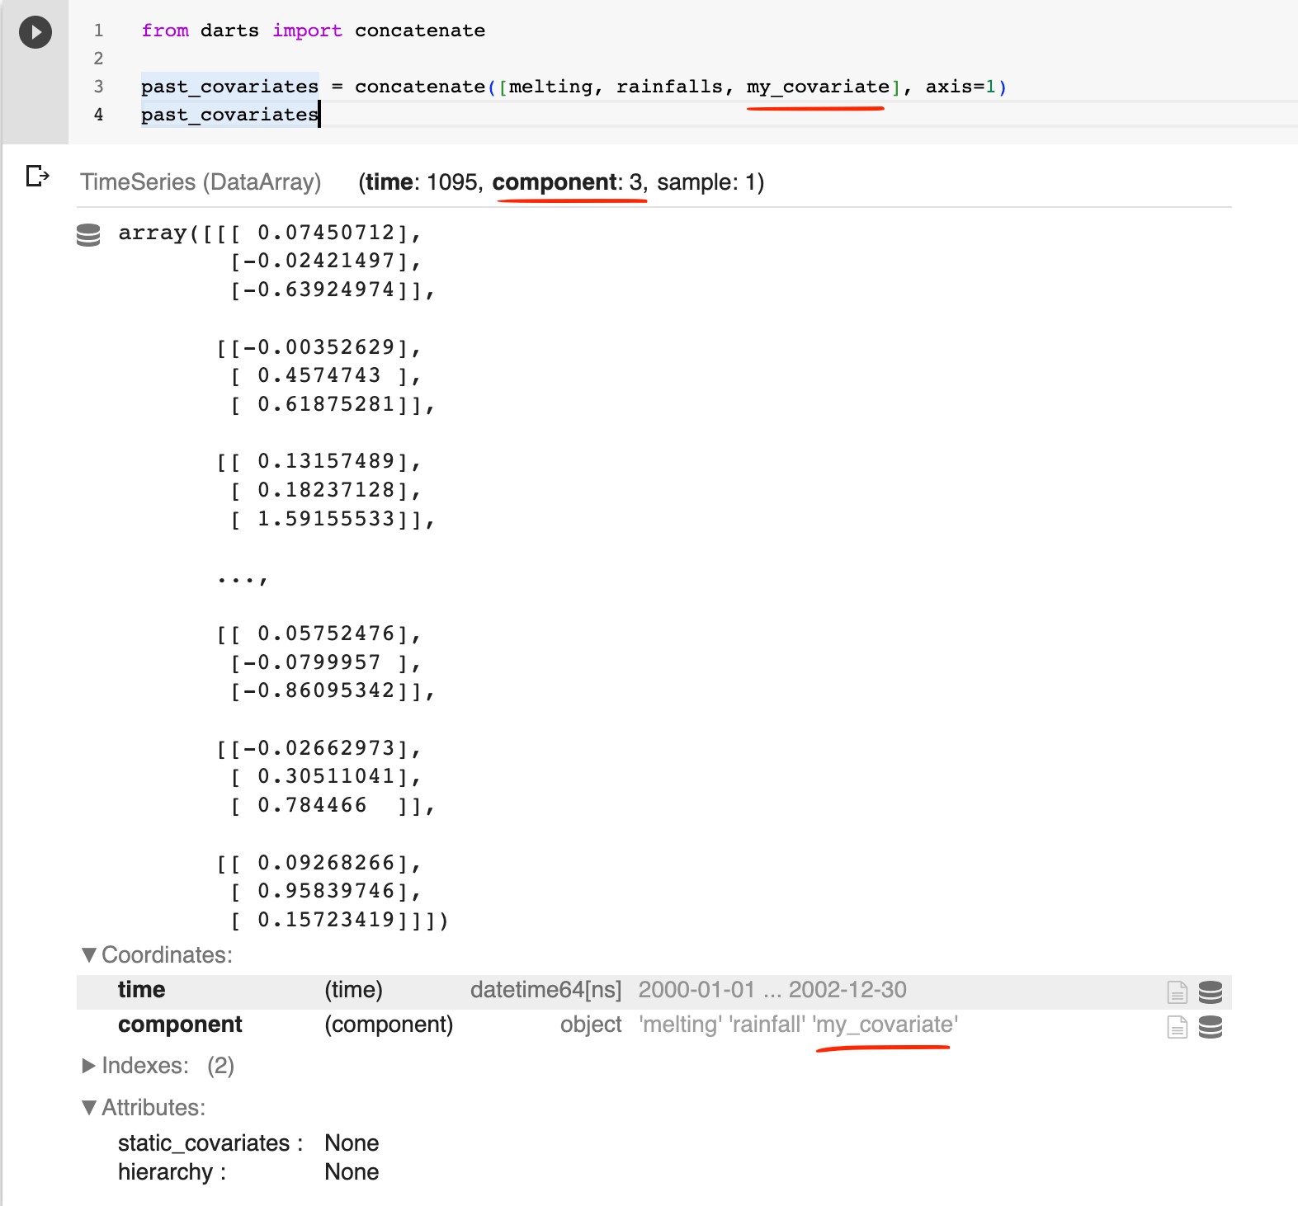Screen dimensions: 1298x1206
Task: Collapse the Coordinates section
Action: tap(157, 955)
